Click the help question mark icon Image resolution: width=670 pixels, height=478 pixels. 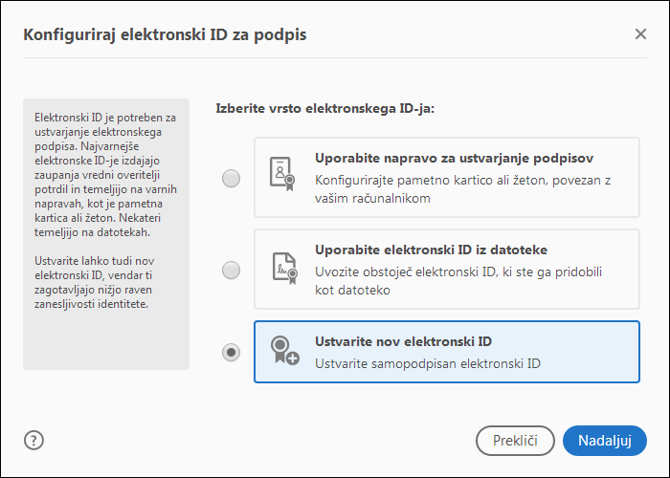coord(34,441)
